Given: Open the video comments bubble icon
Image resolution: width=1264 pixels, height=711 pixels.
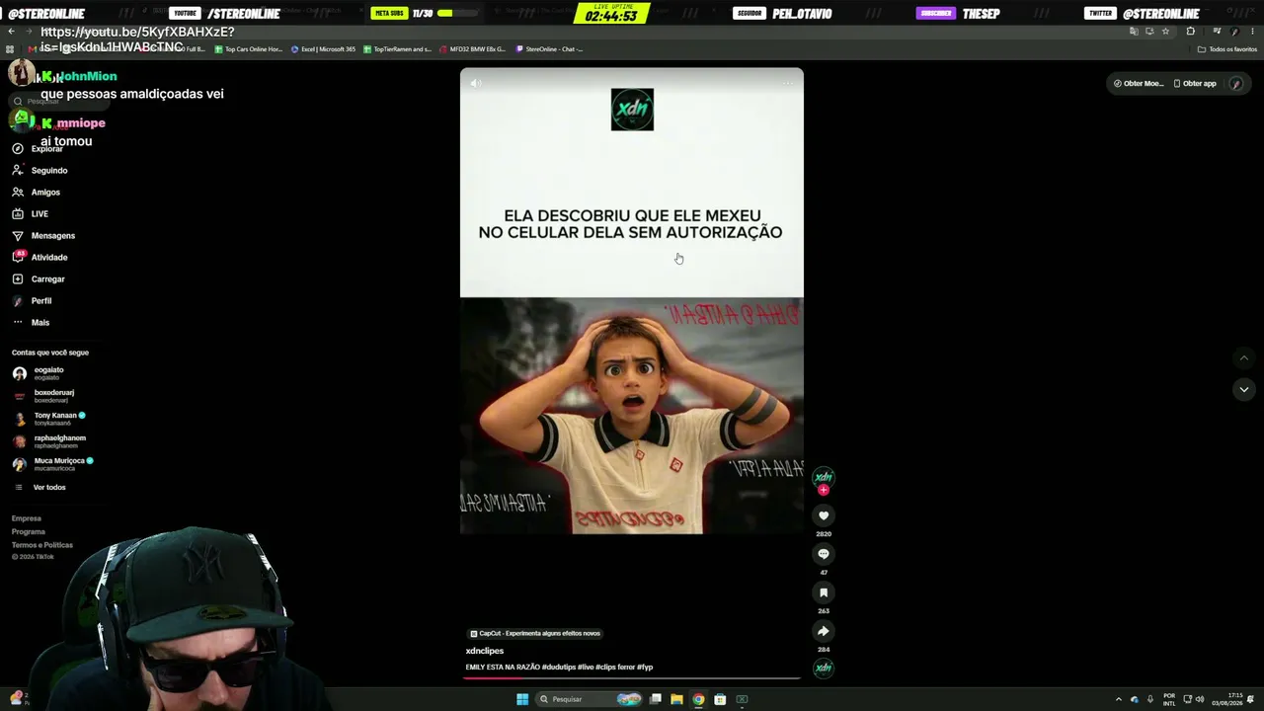Looking at the screenshot, I should click(824, 554).
